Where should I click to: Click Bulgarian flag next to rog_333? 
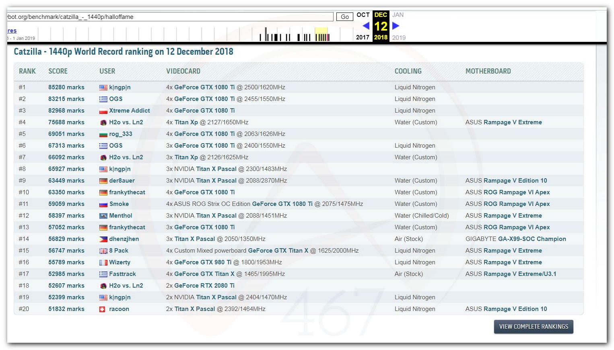point(103,134)
